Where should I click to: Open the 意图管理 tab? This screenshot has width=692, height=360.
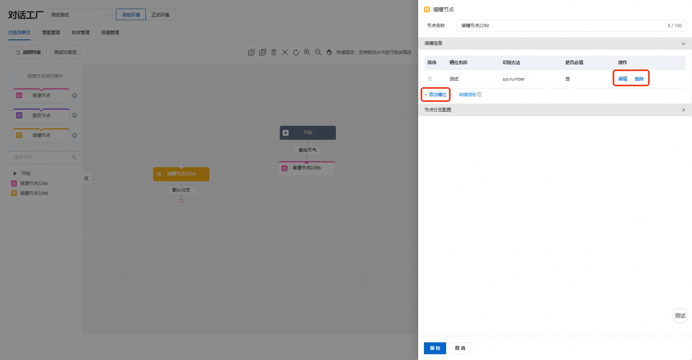(x=51, y=32)
